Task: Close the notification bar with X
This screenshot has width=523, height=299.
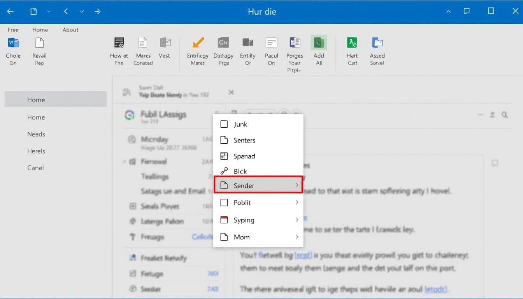Action: point(231,92)
